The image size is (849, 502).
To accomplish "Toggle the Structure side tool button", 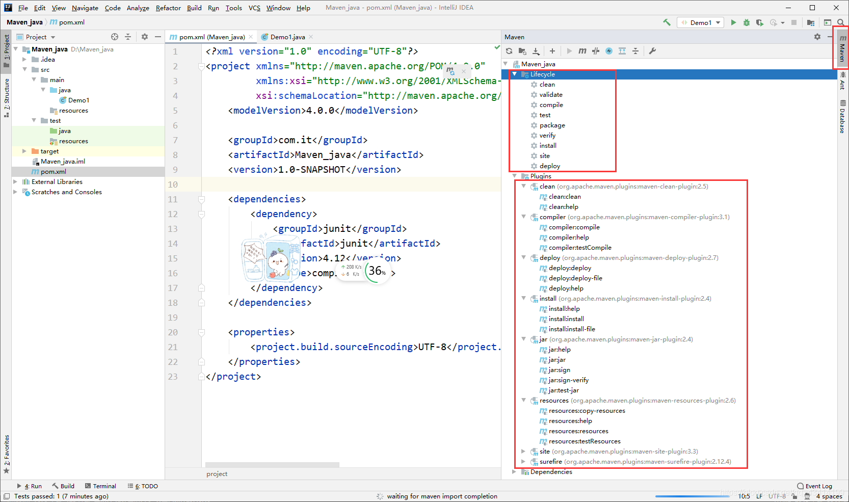I will 6,98.
